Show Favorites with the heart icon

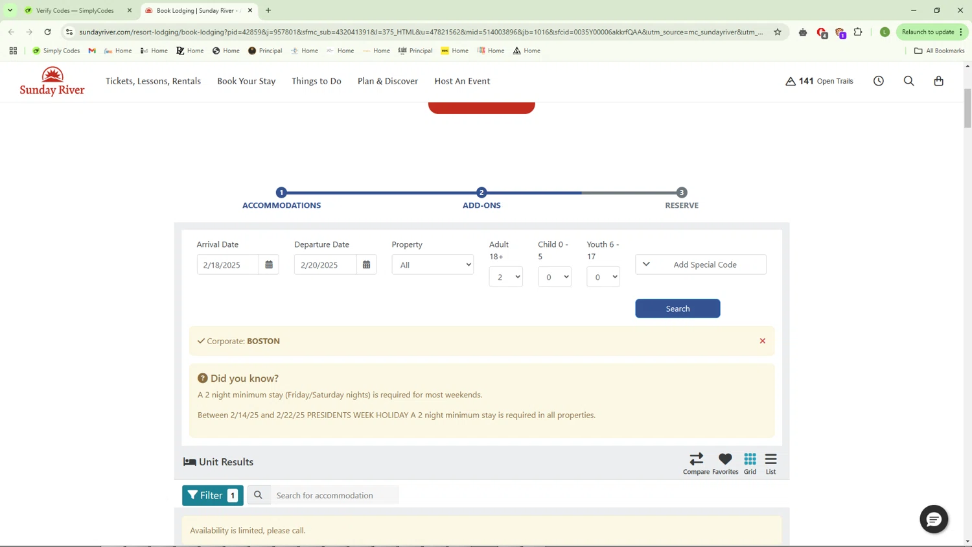point(725,463)
